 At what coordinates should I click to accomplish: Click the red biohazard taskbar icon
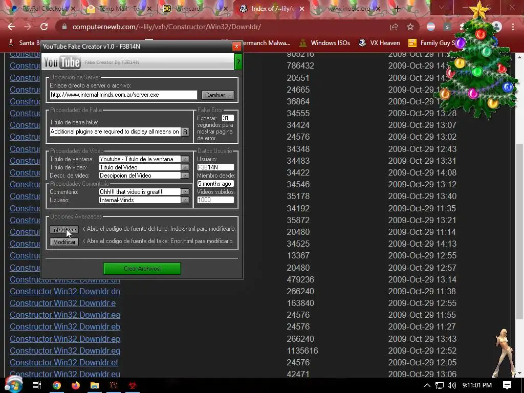(132, 385)
